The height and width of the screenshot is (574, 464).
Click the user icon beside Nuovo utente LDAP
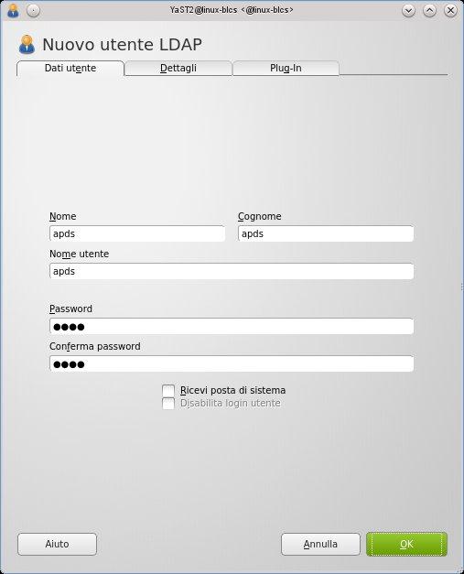(x=27, y=44)
